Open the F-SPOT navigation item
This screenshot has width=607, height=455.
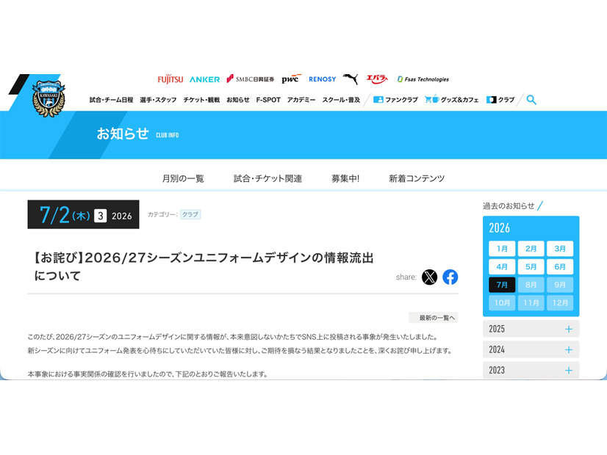pyautogui.click(x=268, y=100)
